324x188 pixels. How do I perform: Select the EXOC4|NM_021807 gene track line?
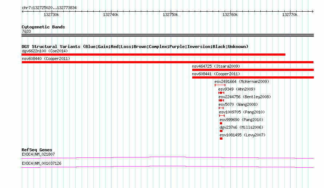[x=167, y=158]
